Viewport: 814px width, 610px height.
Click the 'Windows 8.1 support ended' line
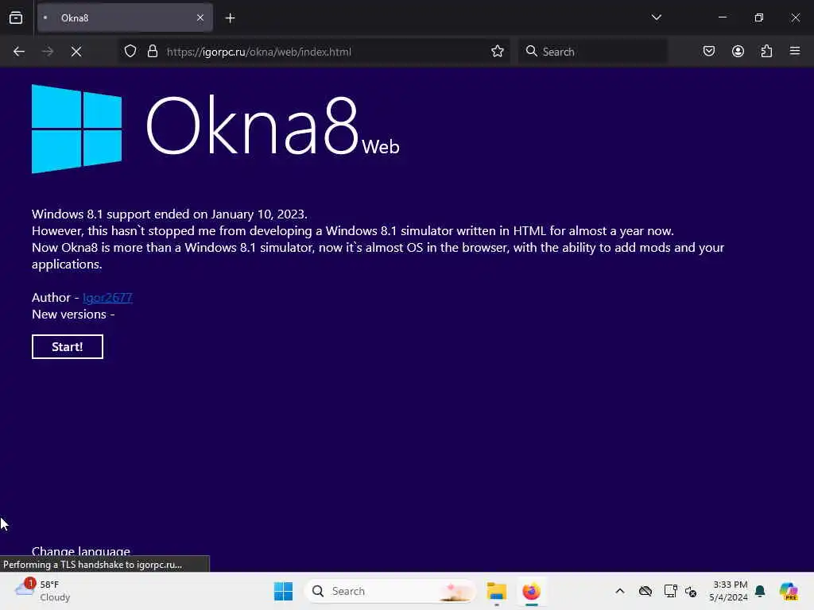pos(169,214)
